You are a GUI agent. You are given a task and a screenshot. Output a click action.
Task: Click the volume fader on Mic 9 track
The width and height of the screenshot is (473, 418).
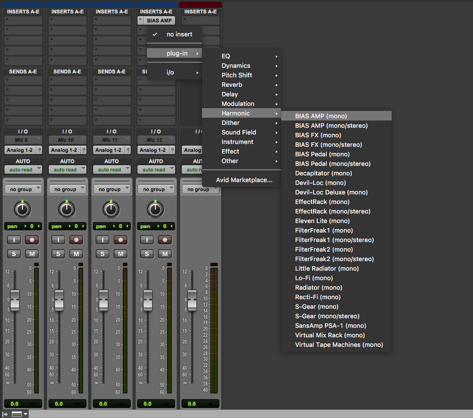15,300
